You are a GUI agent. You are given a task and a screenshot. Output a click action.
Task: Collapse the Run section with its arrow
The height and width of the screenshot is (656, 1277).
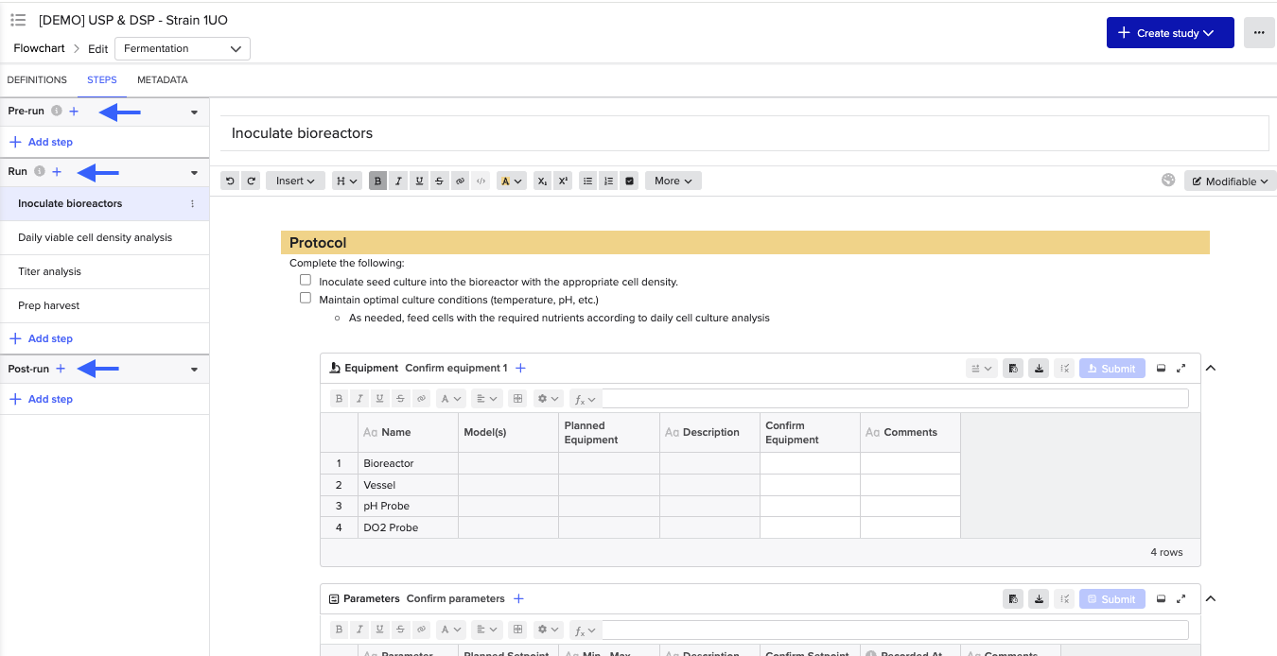click(194, 173)
